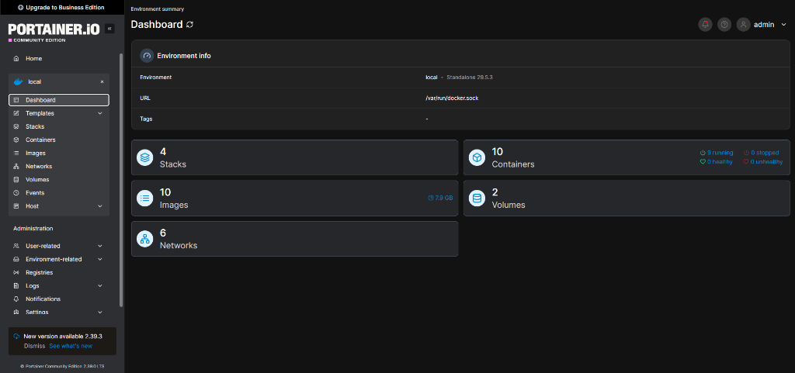Click the Portainer.io logo
Viewport: 795px width, 373px height.
(x=54, y=33)
